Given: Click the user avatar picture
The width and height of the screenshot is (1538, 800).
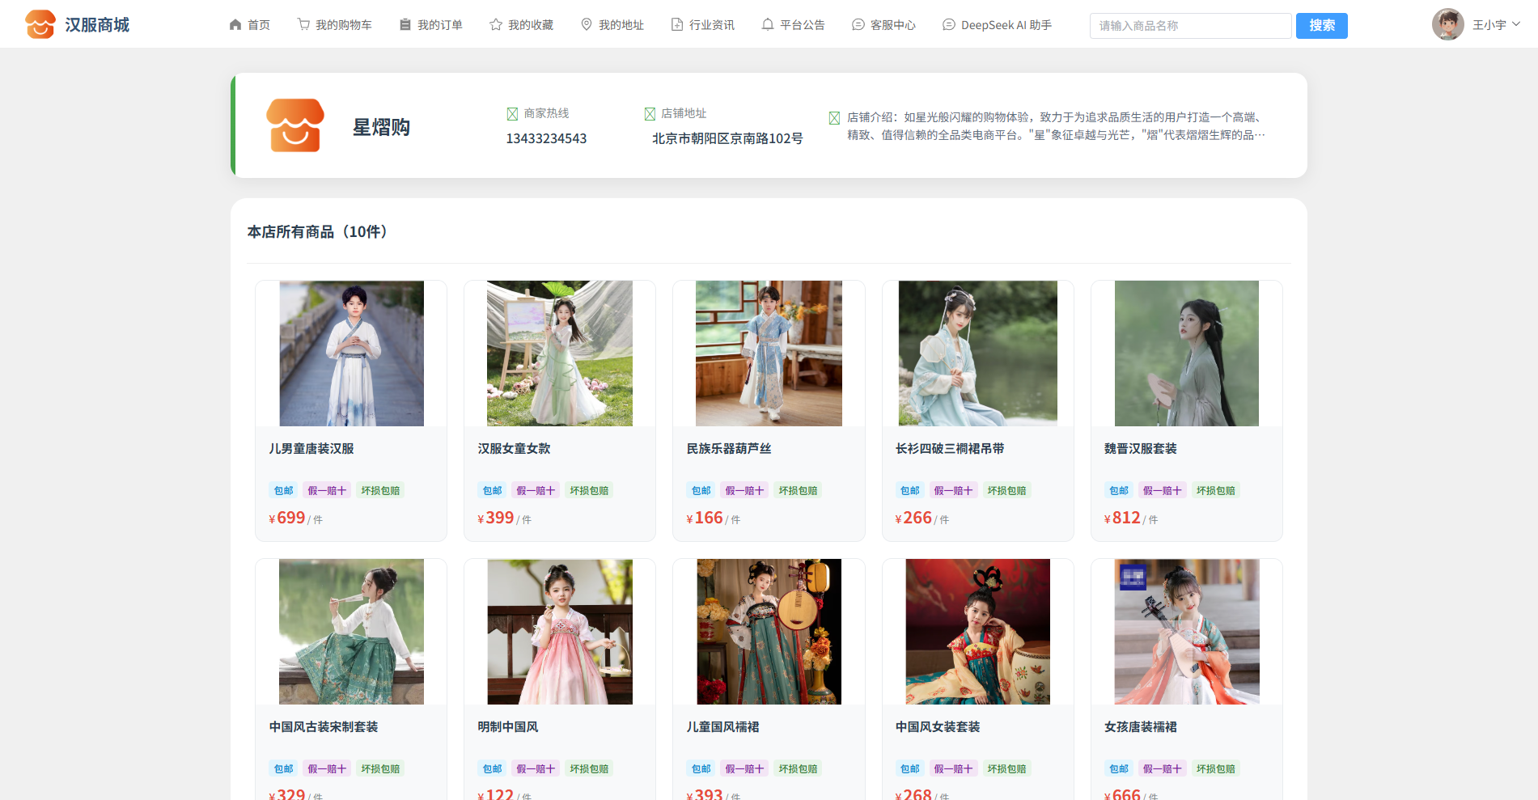Looking at the screenshot, I should tap(1447, 24).
